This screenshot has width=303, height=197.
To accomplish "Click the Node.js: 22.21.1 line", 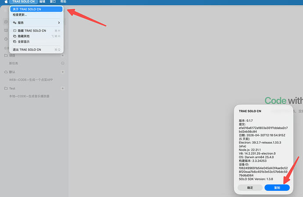I will tap(250, 150).
